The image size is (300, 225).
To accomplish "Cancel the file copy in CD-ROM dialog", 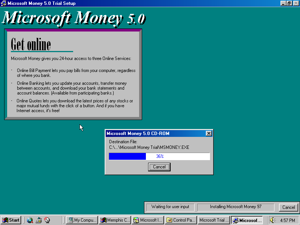I will (x=159, y=167).
